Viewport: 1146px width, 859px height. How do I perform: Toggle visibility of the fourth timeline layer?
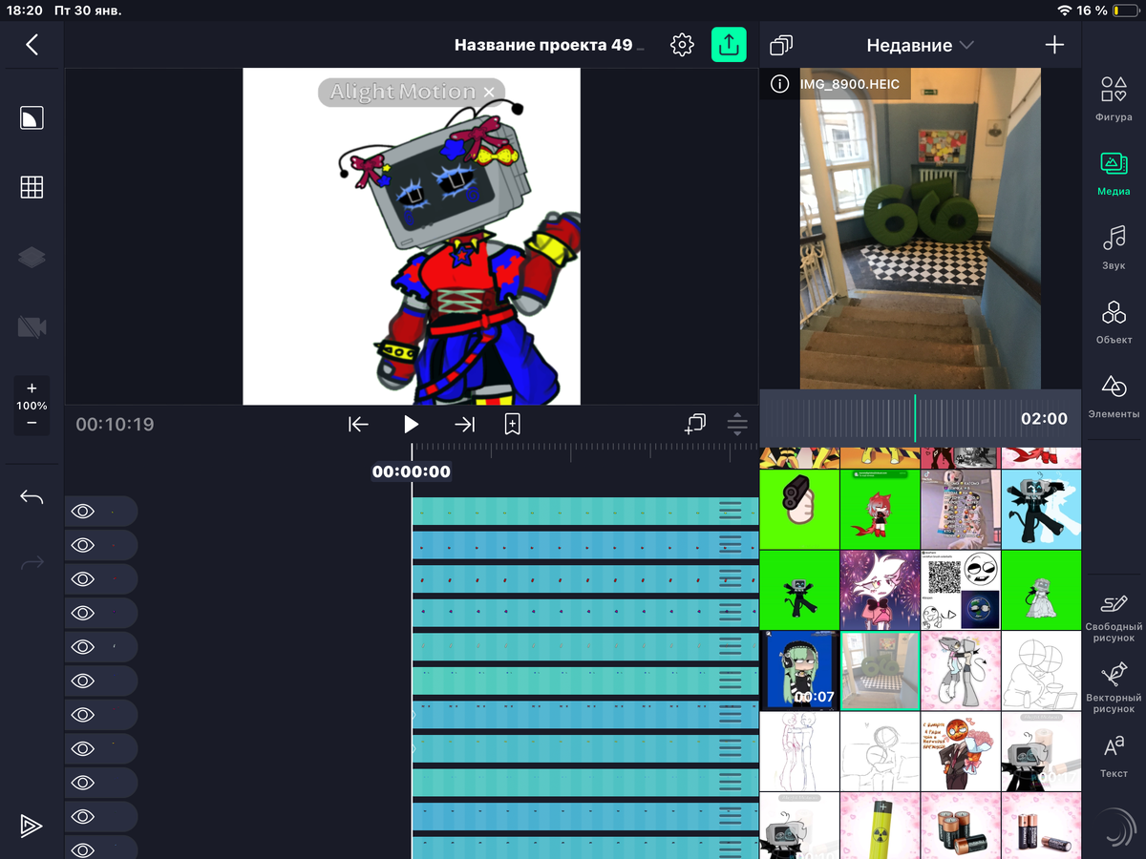coord(83,613)
